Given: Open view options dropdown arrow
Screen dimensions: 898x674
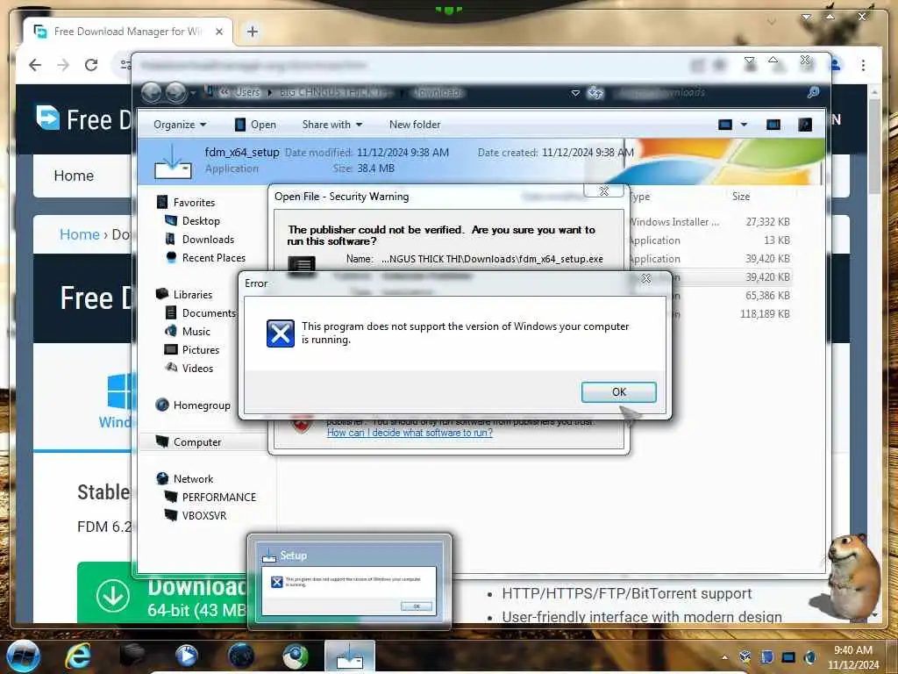Looking at the screenshot, I should [744, 125].
